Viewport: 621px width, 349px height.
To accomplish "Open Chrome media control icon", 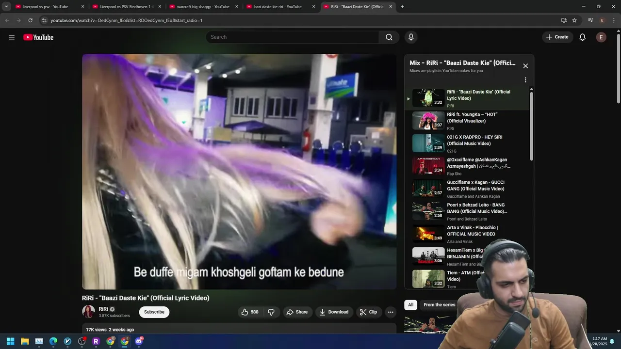I will (x=590, y=20).
